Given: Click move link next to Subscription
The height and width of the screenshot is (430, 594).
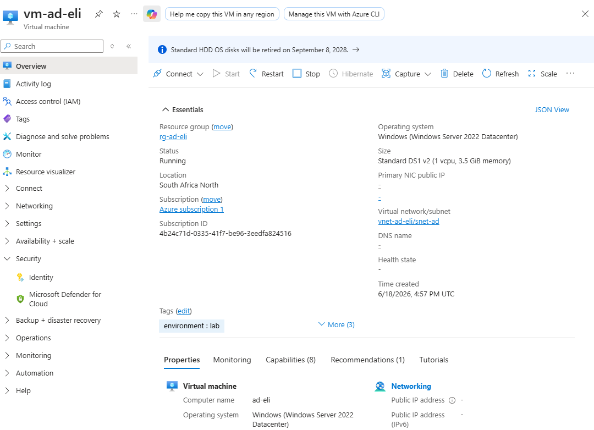Looking at the screenshot, I should pos(211,199).
